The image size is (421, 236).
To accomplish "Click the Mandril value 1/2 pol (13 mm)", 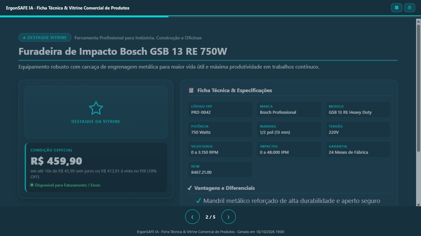I will pyautogui.click(x=275, y=132).
